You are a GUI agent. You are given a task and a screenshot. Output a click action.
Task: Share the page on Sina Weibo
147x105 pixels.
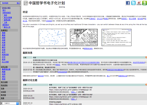coord(139,3)
